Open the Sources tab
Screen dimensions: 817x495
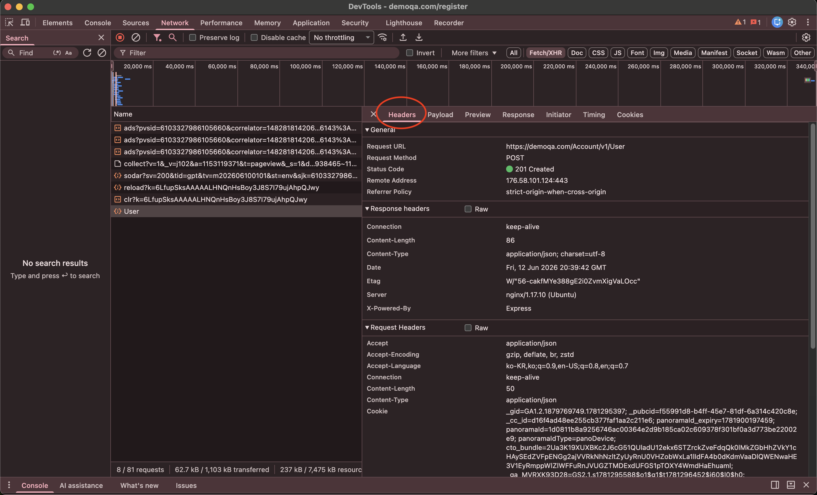pos(136,22)
